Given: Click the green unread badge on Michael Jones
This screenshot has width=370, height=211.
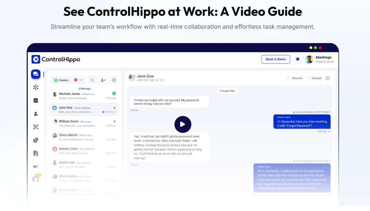Looking at the screenshot, I should (x=114, y=94).
